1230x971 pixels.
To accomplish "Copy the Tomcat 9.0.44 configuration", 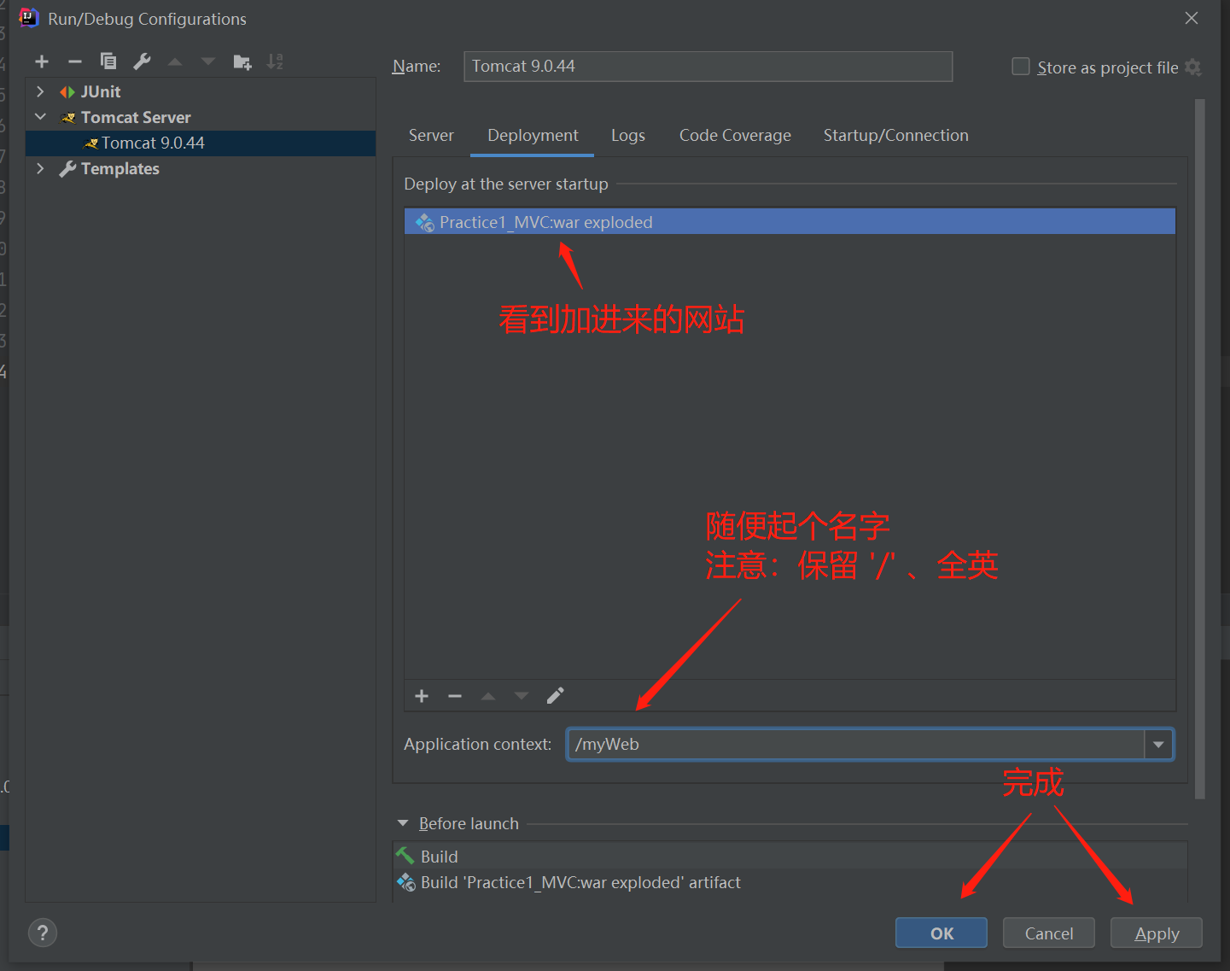I will [108, 61].
